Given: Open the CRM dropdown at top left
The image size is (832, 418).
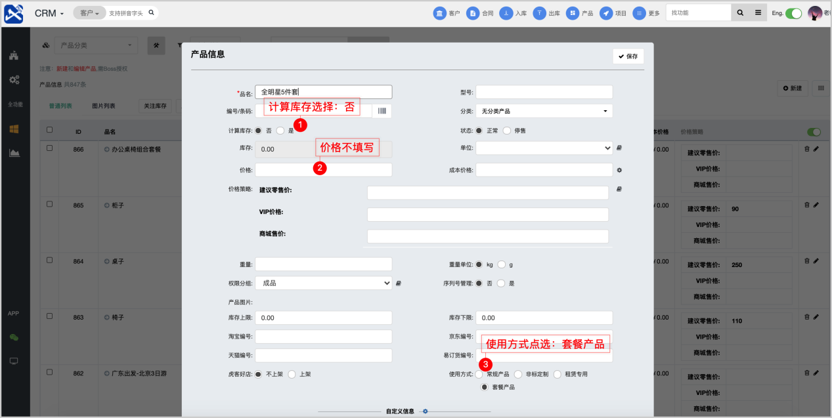Looking at the screenshot, I should pos(49,13).
